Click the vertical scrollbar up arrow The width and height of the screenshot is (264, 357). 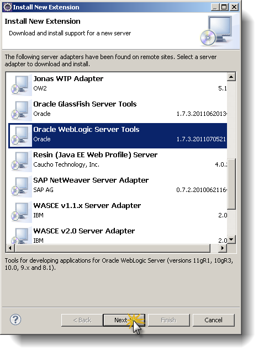[x=231, y=77]
